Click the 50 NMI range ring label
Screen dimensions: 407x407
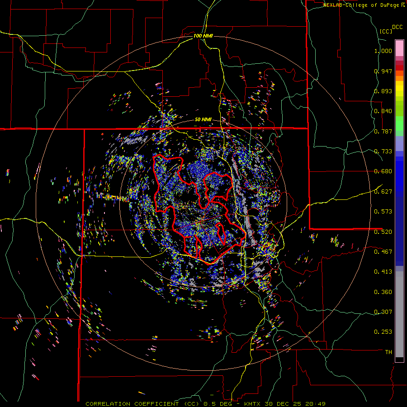[203, 120]
